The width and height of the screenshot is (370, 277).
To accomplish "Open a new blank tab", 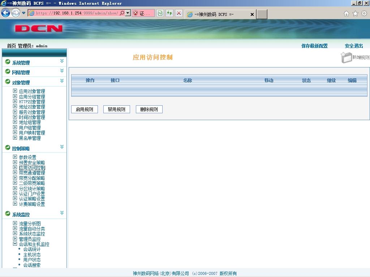I will (x=262, y=14).
